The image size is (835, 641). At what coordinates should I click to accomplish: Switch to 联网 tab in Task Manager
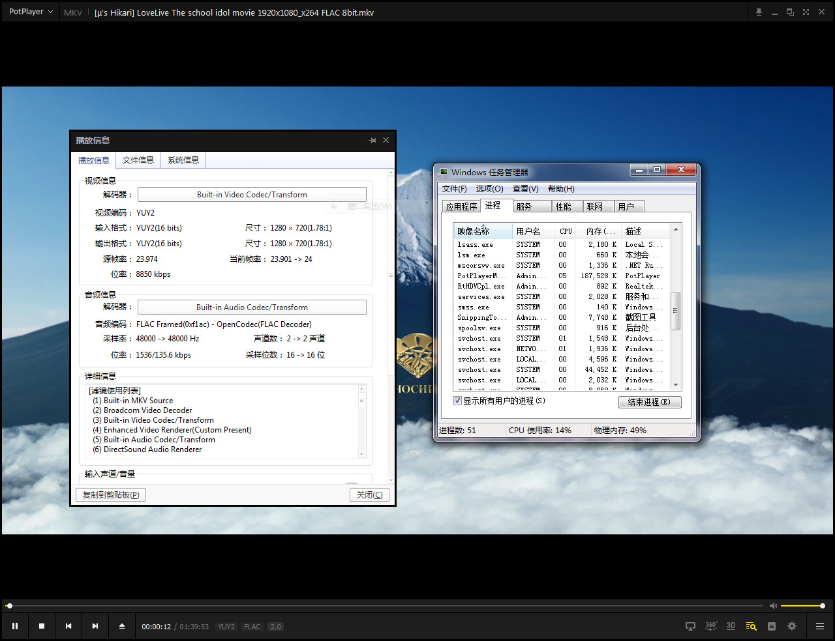tap(598, 207)
